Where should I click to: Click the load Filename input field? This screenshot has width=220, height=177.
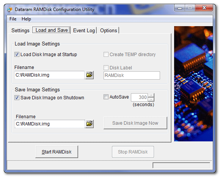pyautogui.click(x=50, y=75)
